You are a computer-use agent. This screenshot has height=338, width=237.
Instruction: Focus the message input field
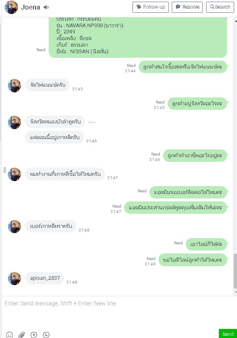pyautogui.click(x=118, y=312)
